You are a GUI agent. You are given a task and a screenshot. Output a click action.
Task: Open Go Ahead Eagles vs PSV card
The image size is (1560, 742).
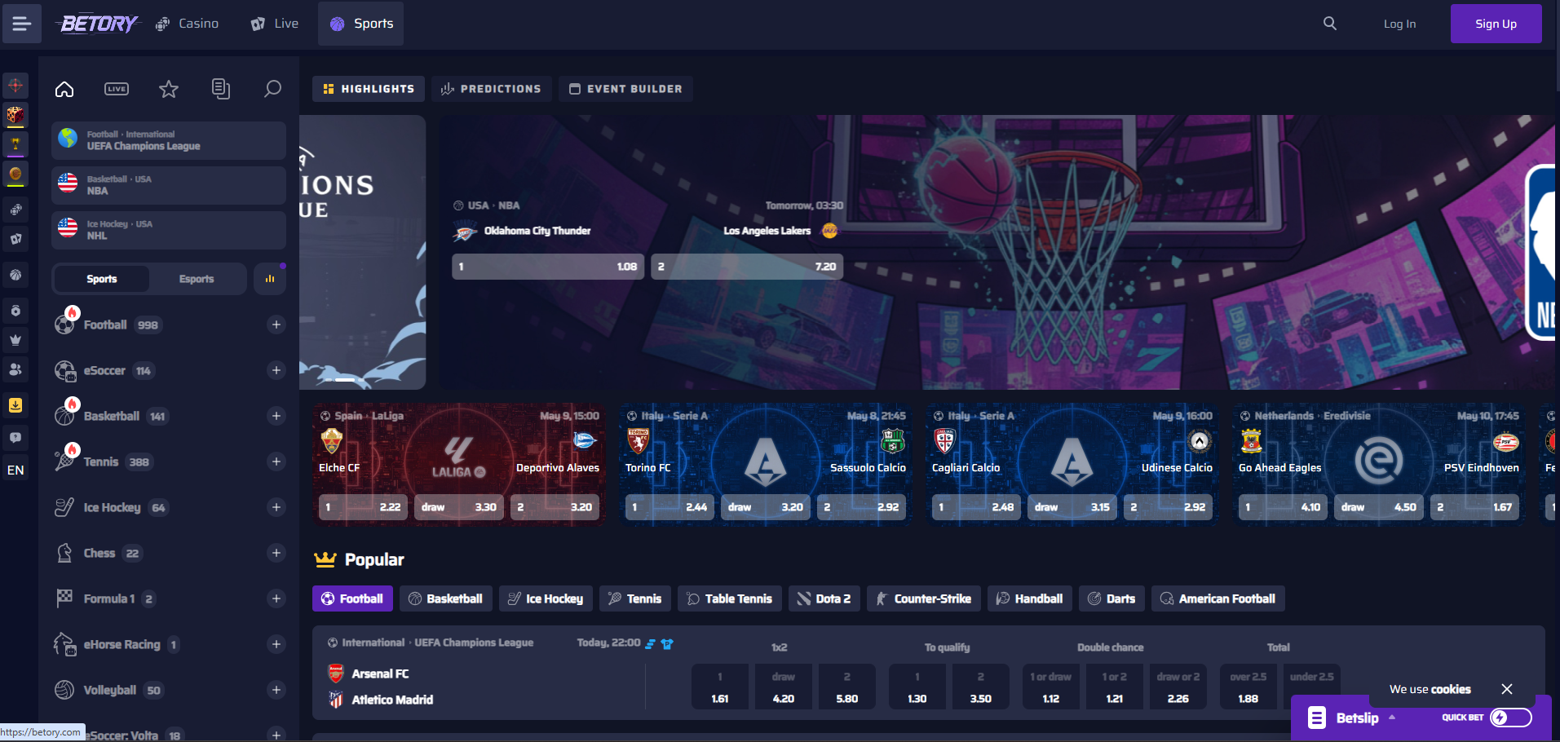click(1379, 465)
